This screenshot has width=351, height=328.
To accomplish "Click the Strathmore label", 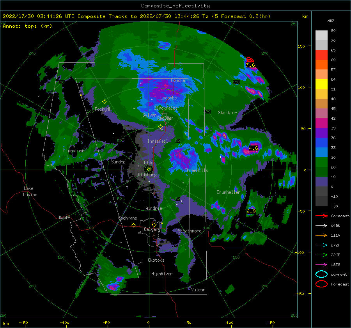I will pos(190,231).
